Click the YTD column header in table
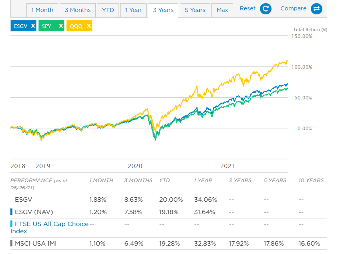This screenshot has width=342, height=254. [x=165, y=180]
